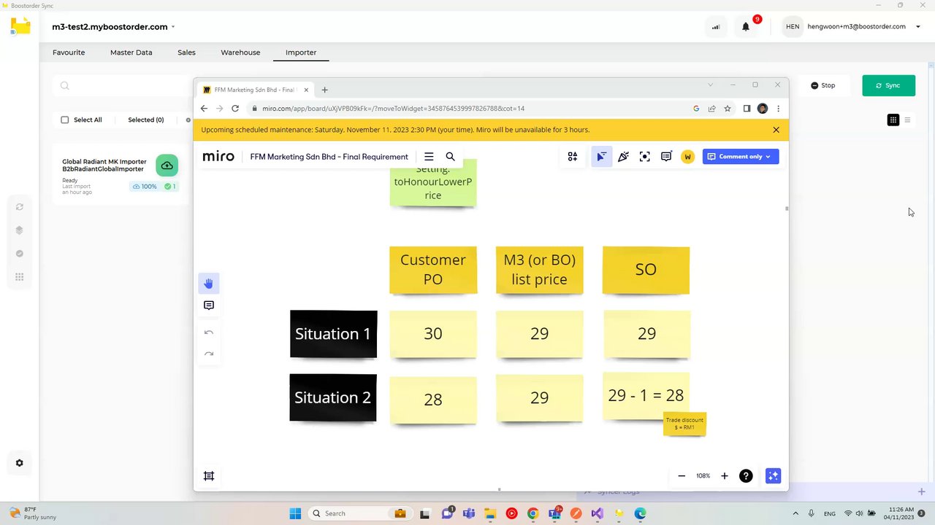
Task: Toggle Miro collaborator cursors icon
Action: tap(601, 157)
